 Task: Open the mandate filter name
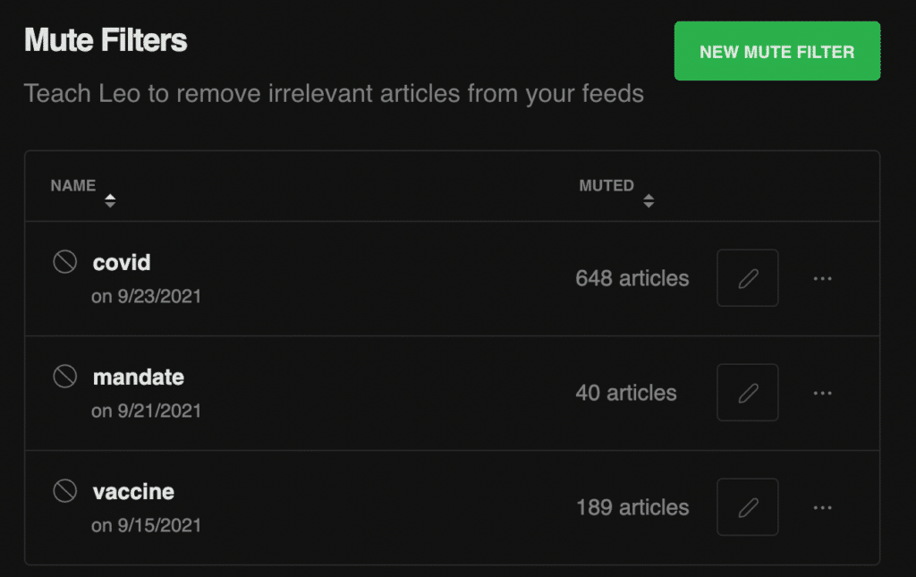click(139, 377)
